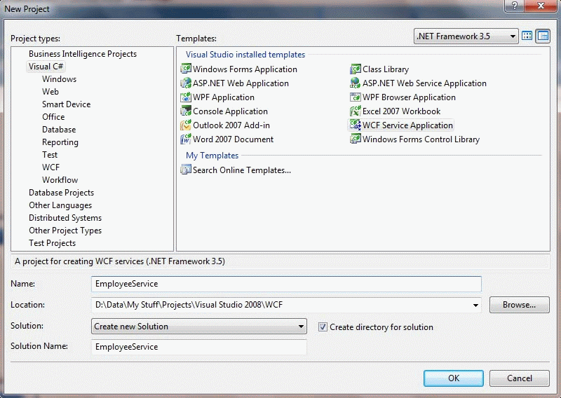This screenshot has width=561, height=398.
Task: Toggle Create directory for solution checkbox
Action: click(x=323, y=327)
